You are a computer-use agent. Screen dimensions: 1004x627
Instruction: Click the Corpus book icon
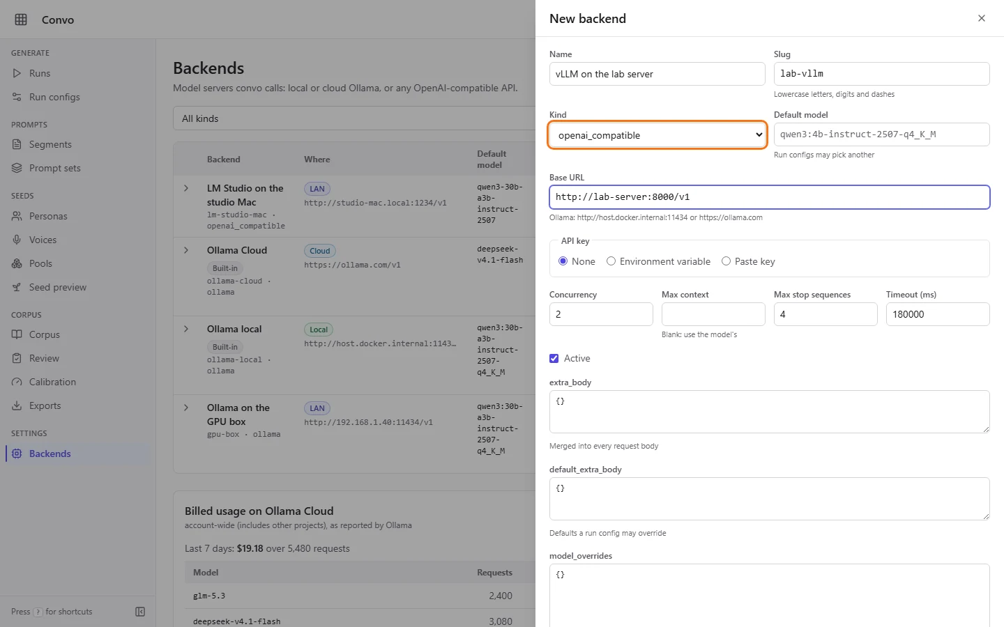tap(17, 334)
